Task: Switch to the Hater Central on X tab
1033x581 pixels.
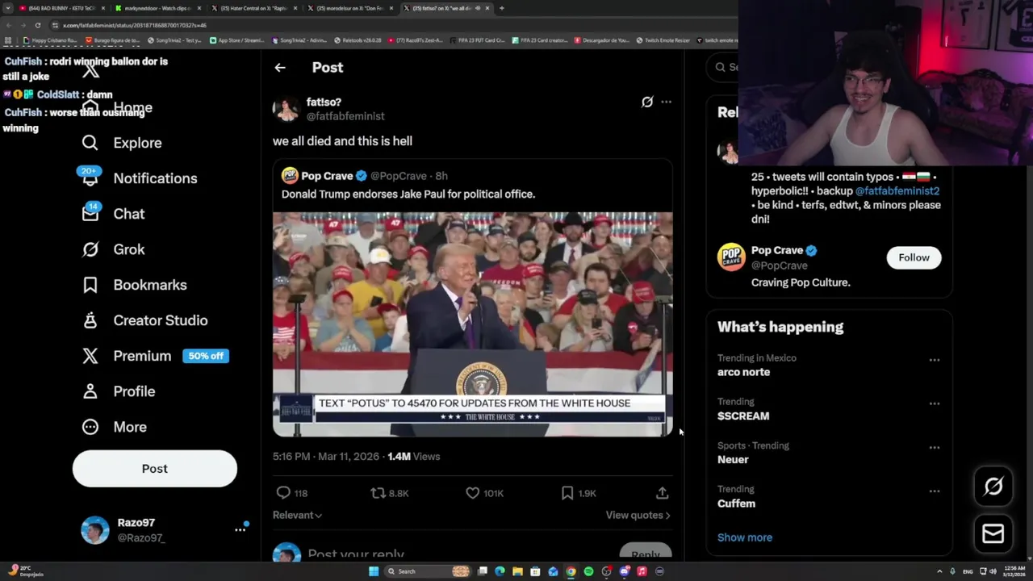Action: [x=254, y=8]
